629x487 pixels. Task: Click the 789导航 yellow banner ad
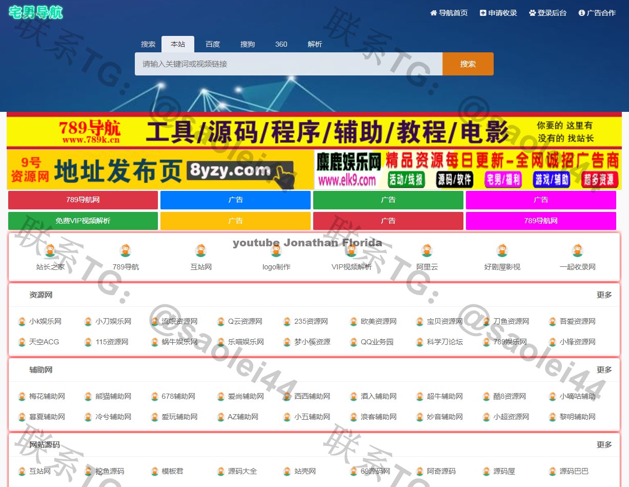pos(314,131)
